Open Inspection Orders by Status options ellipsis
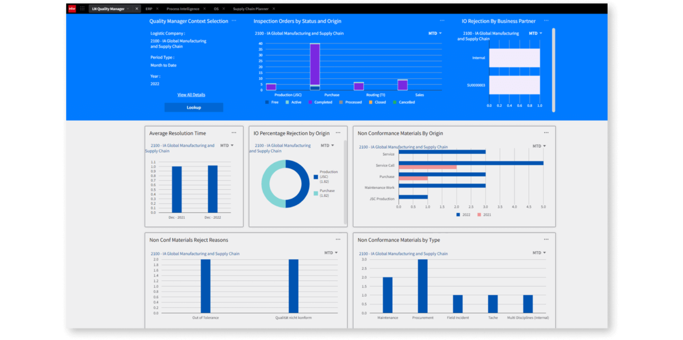683x340 pixels. pyautogui.click(x=442, y=21)
